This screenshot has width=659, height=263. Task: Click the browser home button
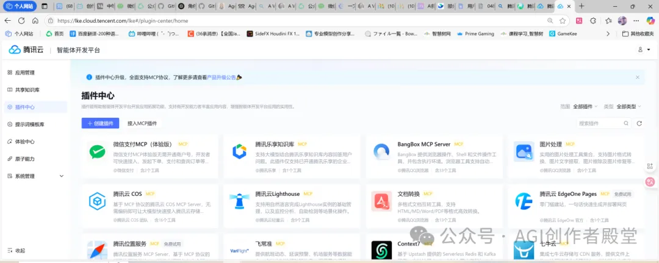[x=35, y=21]
